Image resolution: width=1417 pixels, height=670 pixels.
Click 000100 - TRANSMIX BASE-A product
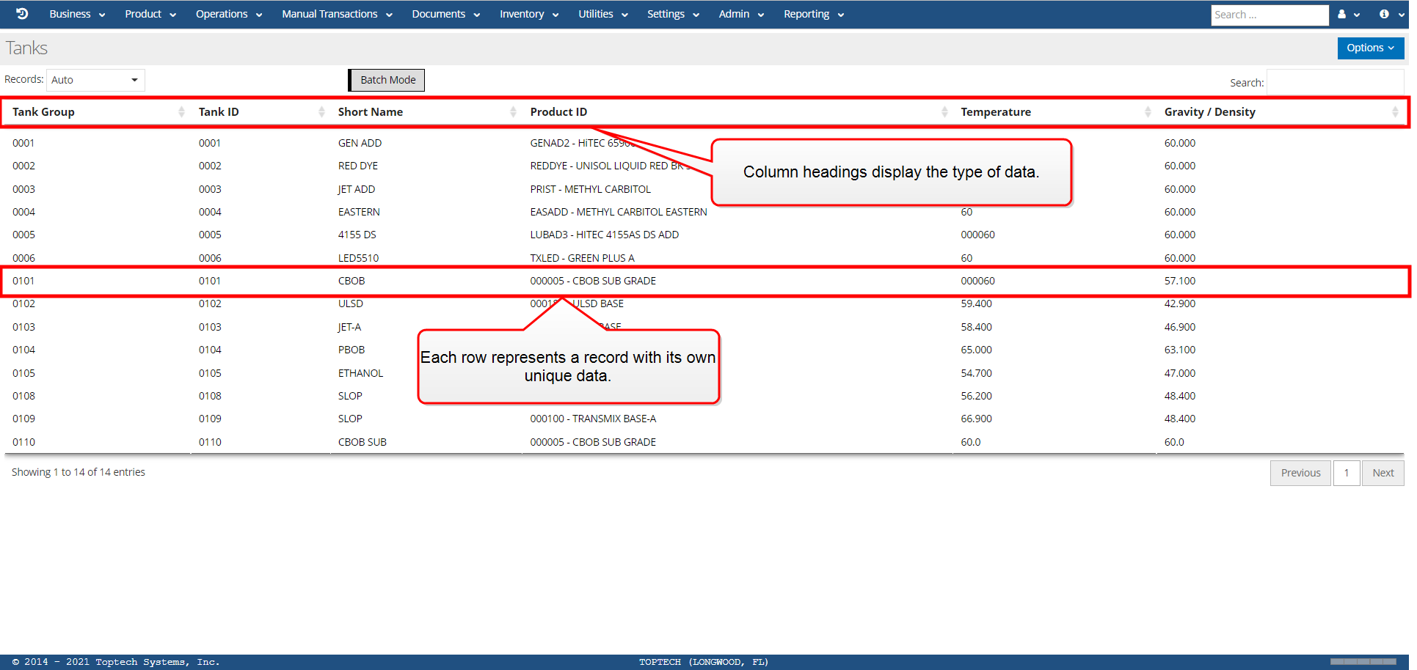[x=593, y=419]
